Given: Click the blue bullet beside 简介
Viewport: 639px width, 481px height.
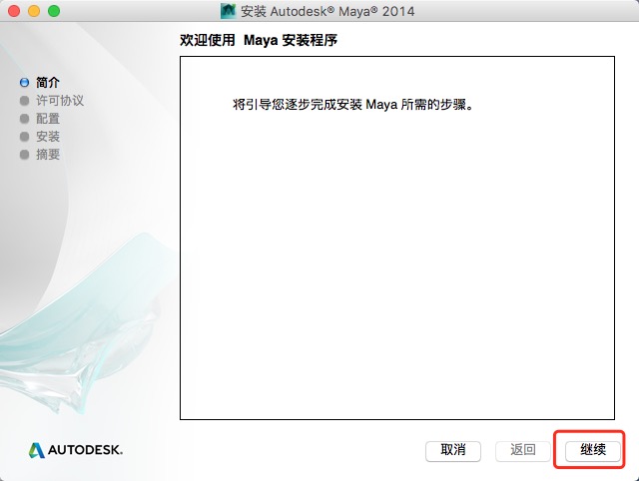Looking at the screenshot, I should point(24,83).
